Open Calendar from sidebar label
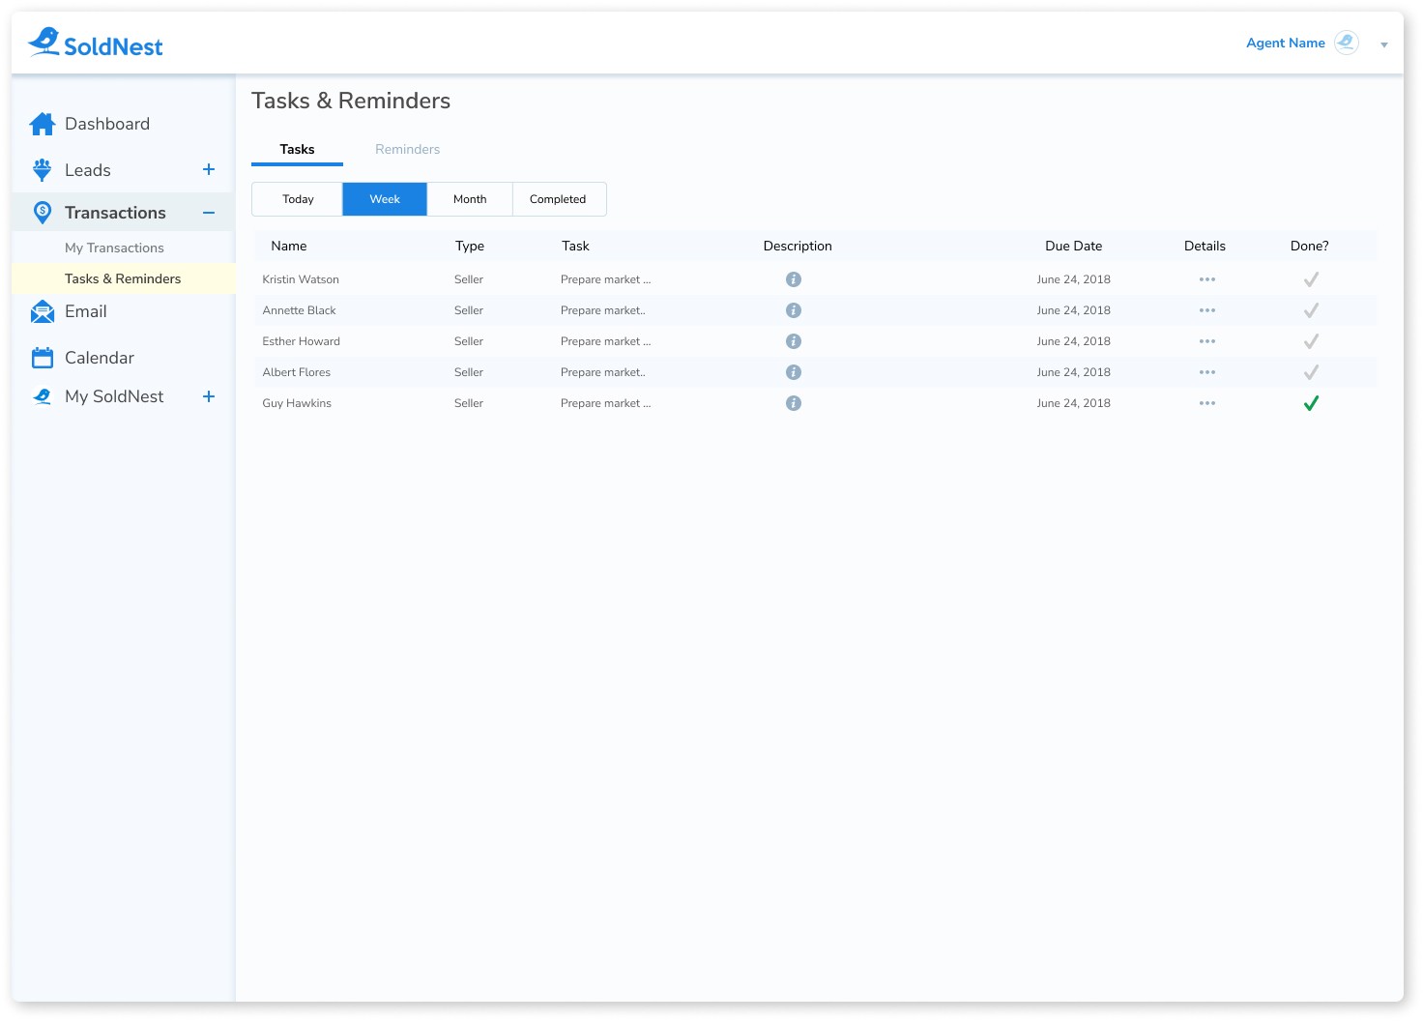This screenshot has height=1021, width=1423. (x=100, y=358)
